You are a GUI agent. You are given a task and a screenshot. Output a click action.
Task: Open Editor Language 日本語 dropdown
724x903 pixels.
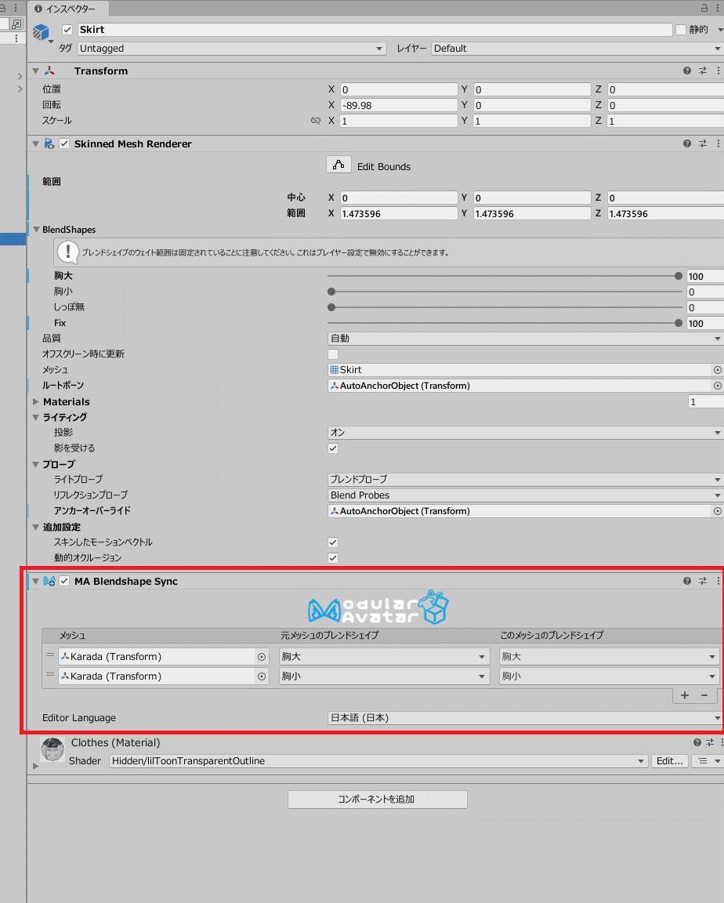coord(526,717)
